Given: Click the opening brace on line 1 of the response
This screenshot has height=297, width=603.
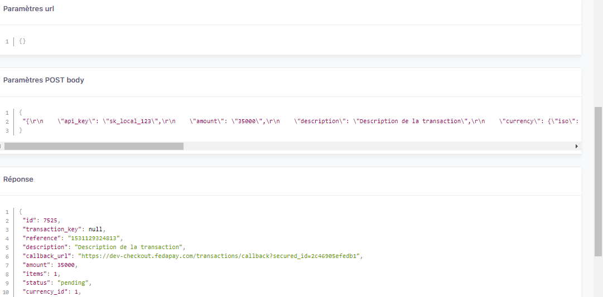Looking at the screenshot, I should pos(21,212).
